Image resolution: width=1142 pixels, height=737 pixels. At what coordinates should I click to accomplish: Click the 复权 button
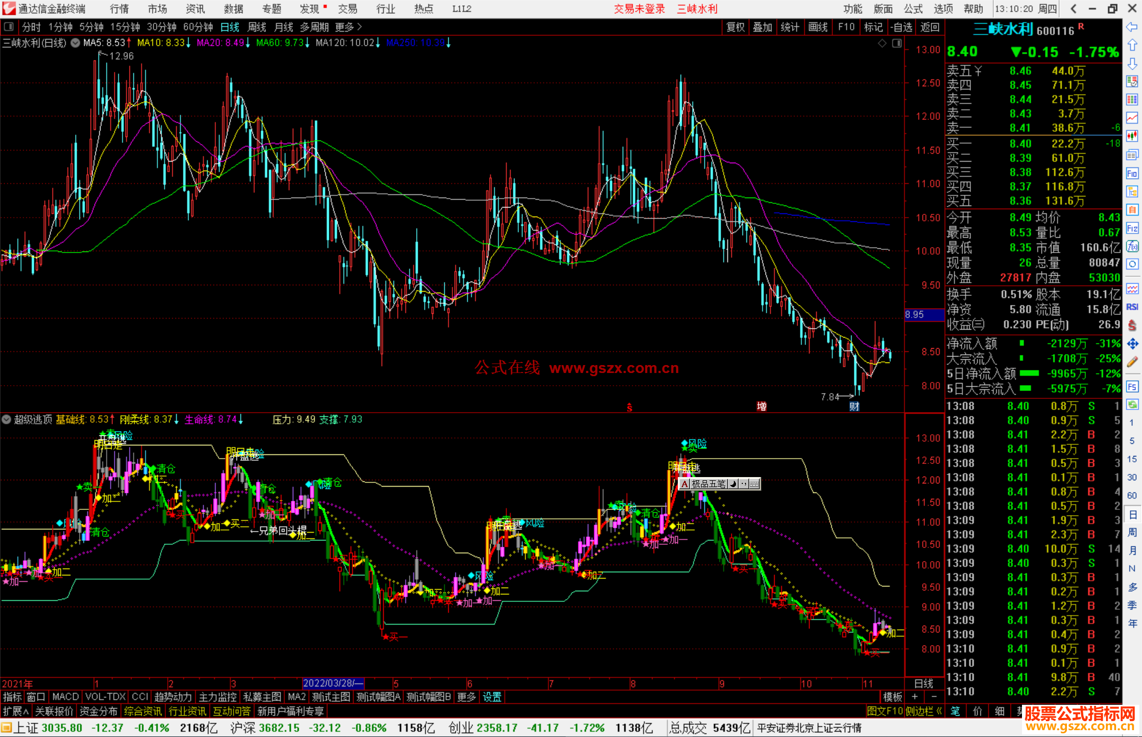coord(735,27)
